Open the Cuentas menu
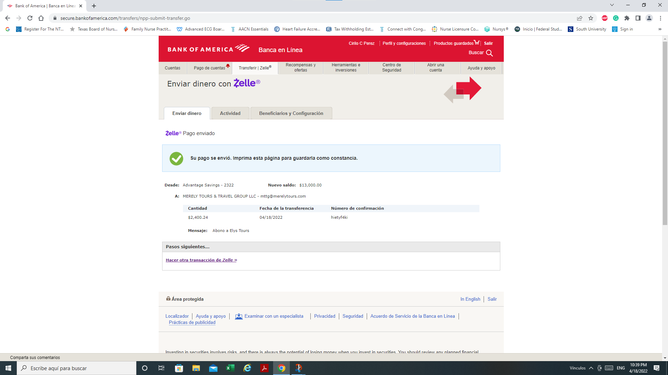The image size is (668, 375). (173, 68)
